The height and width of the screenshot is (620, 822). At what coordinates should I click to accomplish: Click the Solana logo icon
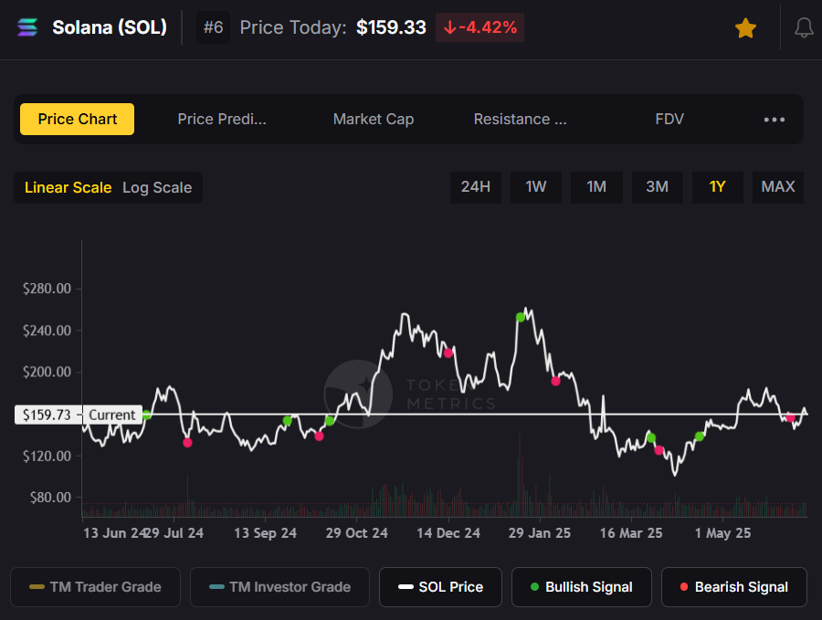[x=27, y=27]
